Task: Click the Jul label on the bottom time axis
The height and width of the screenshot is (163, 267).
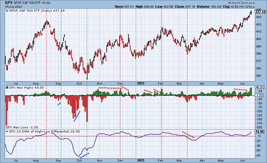Action: click(16, 160)
